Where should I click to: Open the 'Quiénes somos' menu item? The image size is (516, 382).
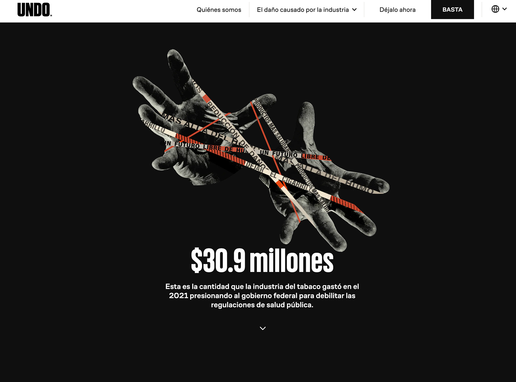pyautogui.click(x=219, y=10)
